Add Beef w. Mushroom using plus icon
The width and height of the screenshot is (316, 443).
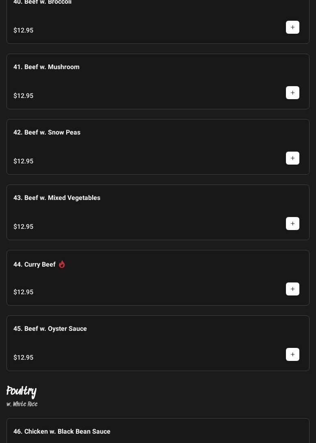point(292,93)
